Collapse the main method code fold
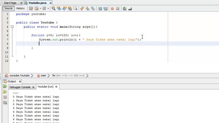The image size is (219, 123). [x=12, y=27]
